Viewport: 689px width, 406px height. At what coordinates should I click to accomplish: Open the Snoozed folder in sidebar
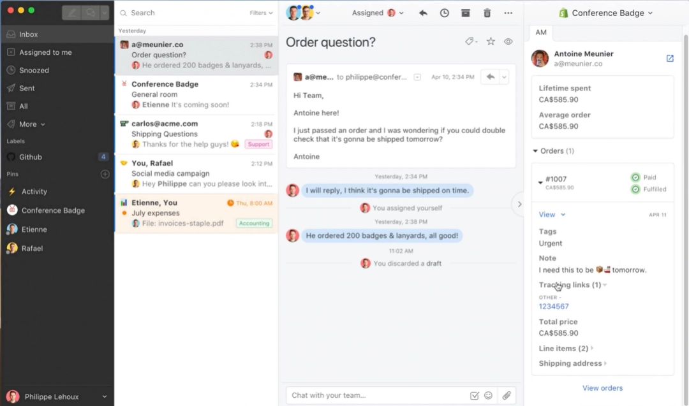(34, 70)
